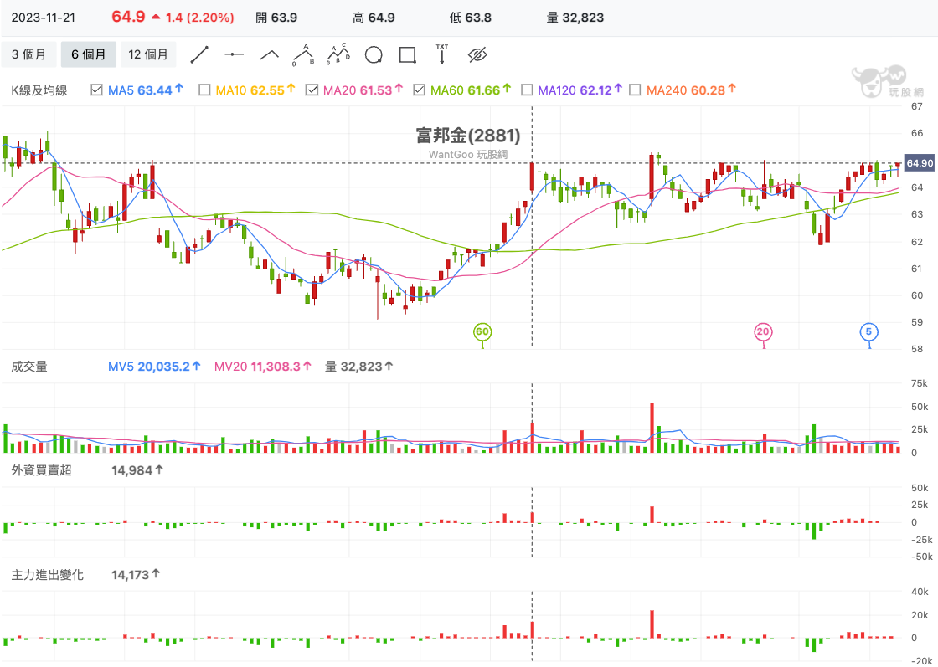Click the 14,173 main force value
The image size is (938, 667).
pos(136,575)
